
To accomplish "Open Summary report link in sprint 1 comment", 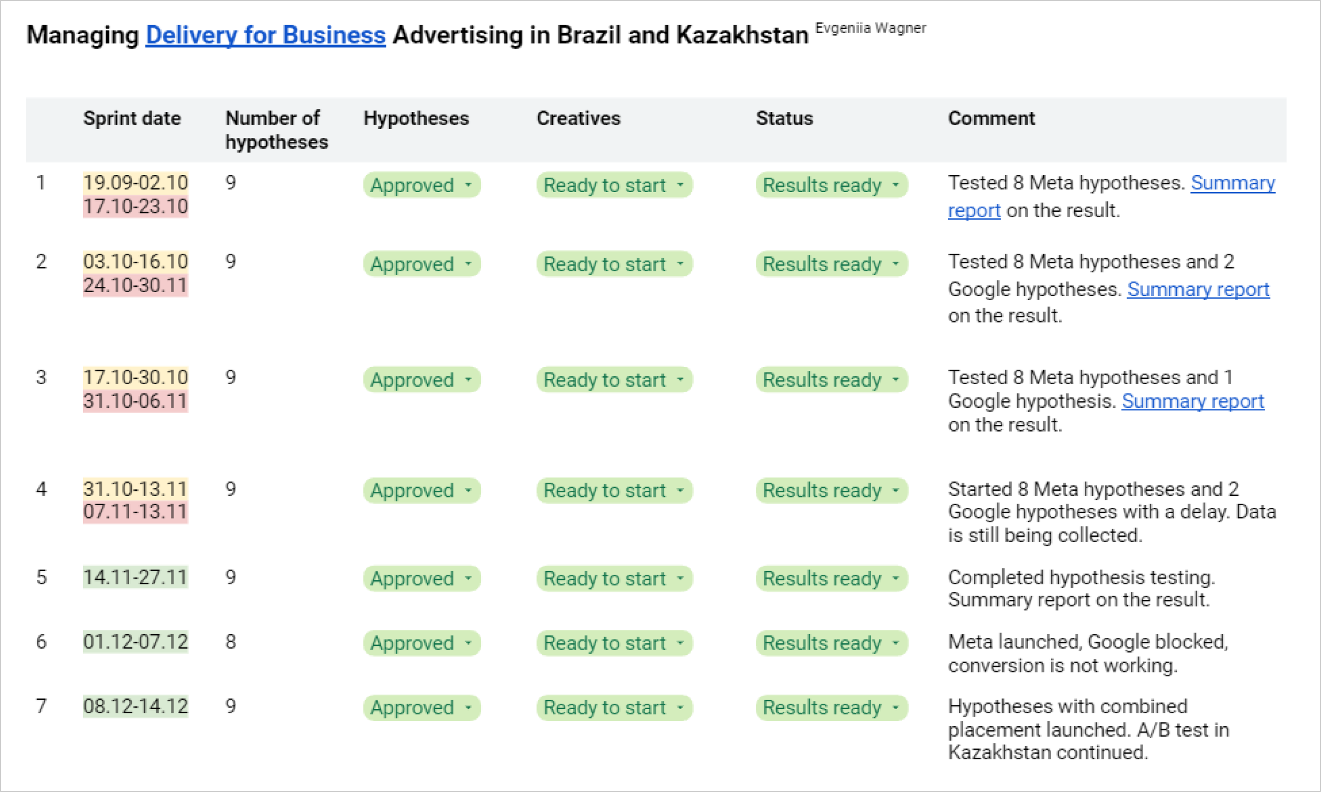I will (1232, 184).
